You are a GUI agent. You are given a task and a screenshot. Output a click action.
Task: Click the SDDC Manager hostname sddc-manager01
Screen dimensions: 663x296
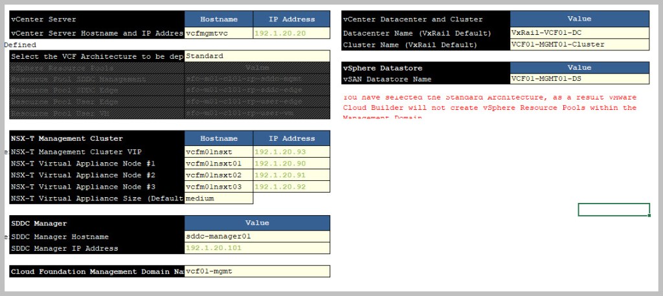(257, 237)
